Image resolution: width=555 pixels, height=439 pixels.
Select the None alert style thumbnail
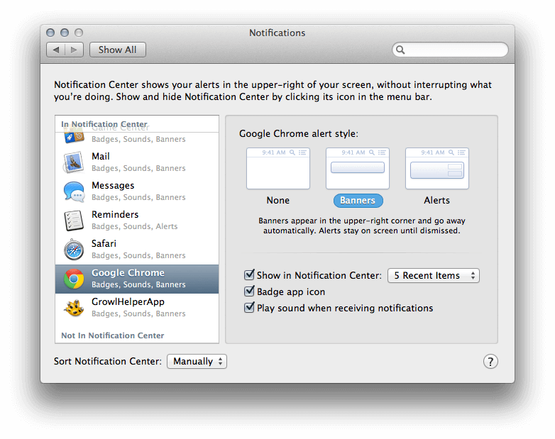pyautogui.click(x=278, y=168)
